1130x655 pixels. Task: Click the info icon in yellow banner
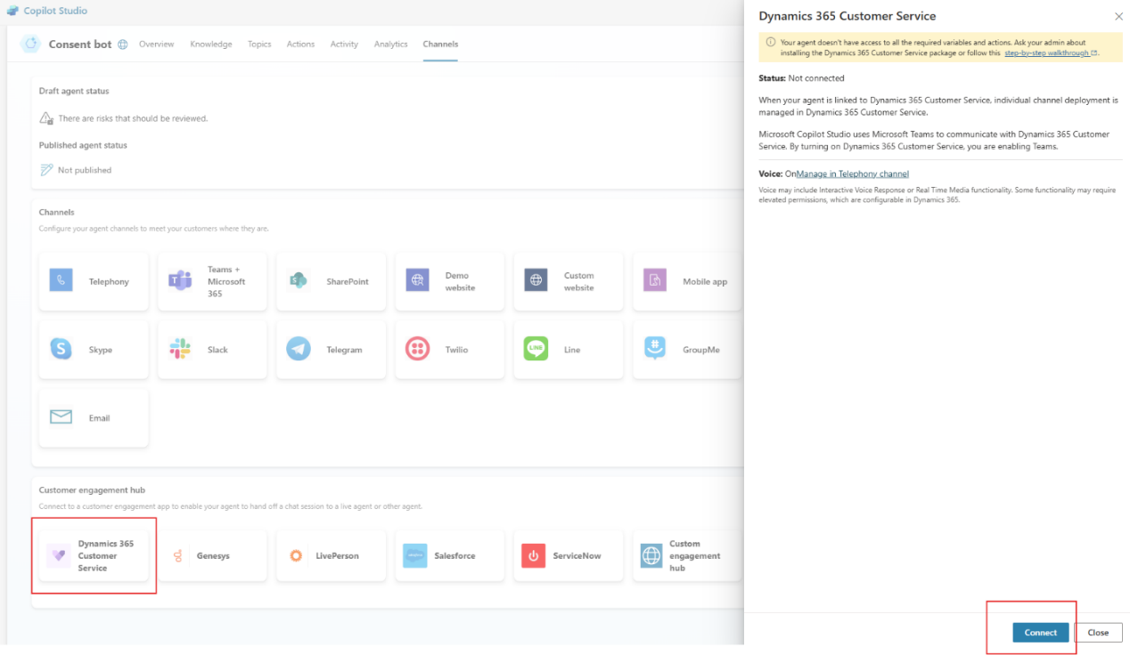[x=771, y=42]
